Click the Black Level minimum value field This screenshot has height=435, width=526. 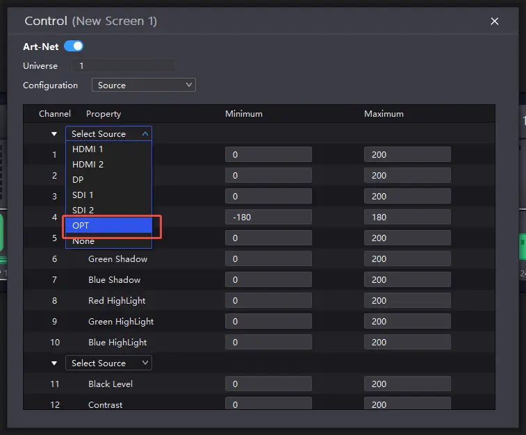tap(268, 384)
